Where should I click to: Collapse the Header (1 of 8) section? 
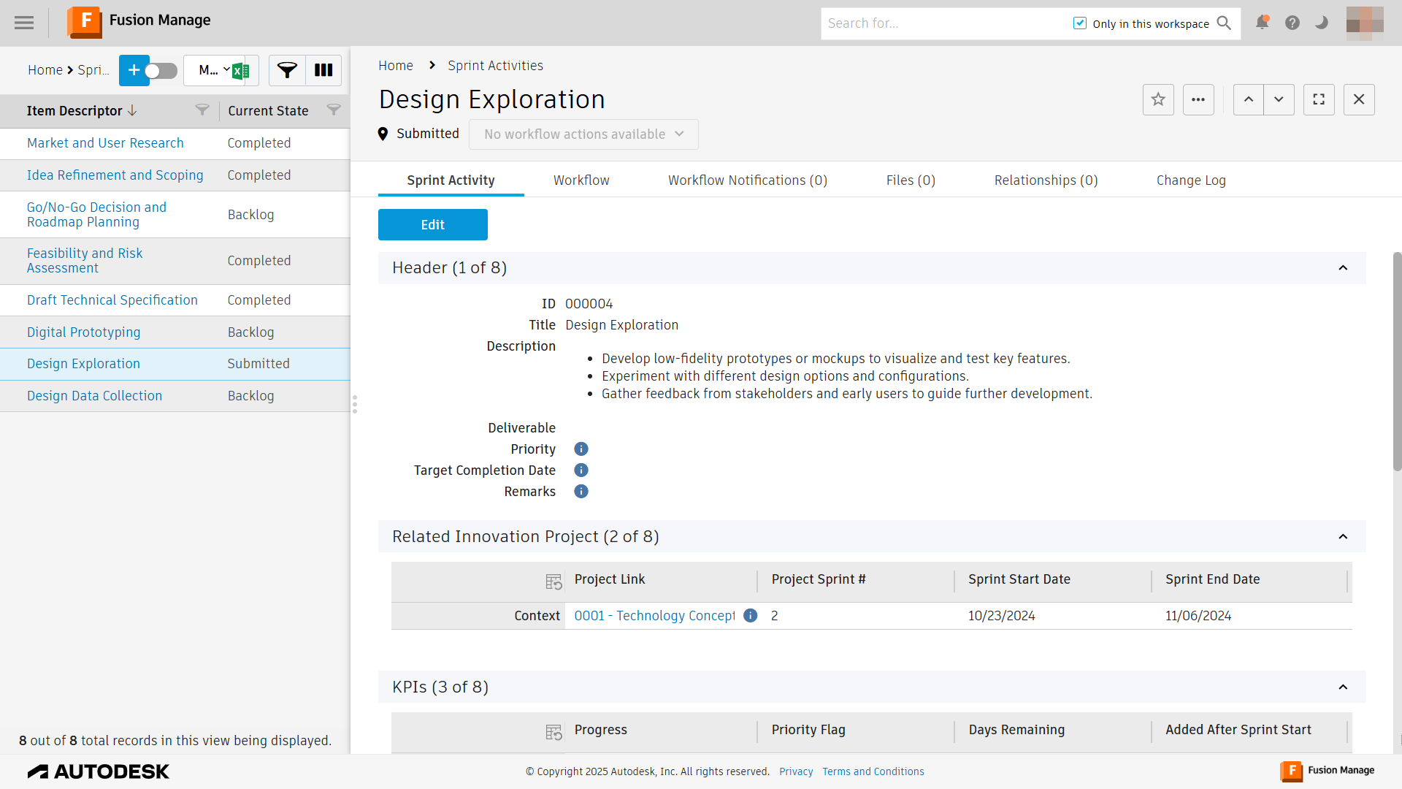(x=1343, y=268)
